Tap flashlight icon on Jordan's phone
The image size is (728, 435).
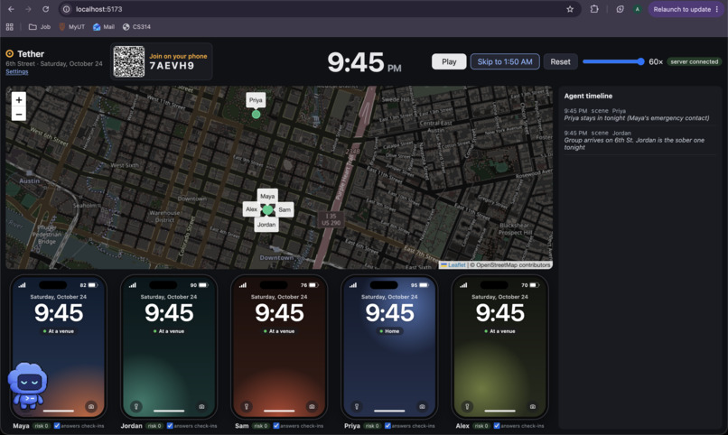click(136, 406)
